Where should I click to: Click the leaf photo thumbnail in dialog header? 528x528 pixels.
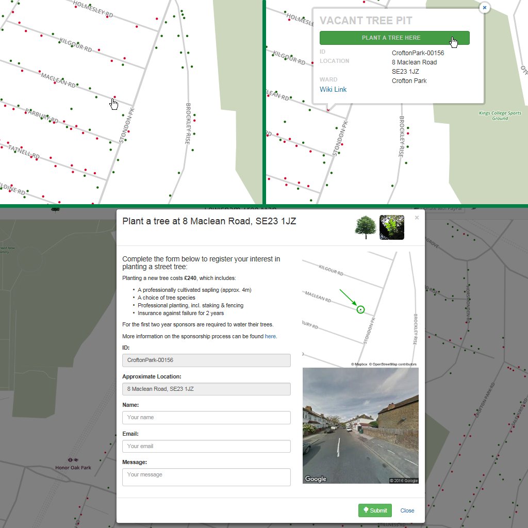(392, 227)
